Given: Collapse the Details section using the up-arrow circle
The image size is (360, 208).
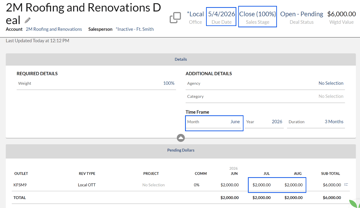Looking at the screenshot, I should point(181,138).
